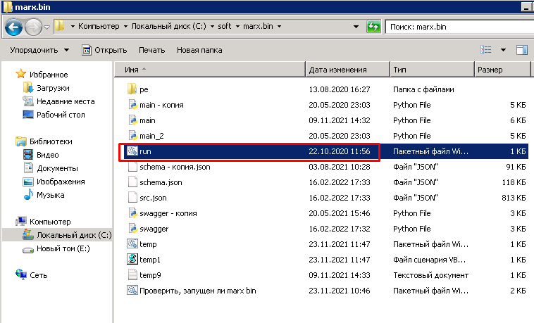
Task: Select the pe folder icon
Action: coord(132,89)
